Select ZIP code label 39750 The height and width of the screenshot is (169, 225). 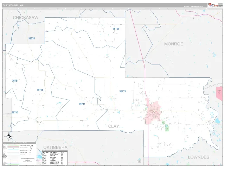pos(15,112)
